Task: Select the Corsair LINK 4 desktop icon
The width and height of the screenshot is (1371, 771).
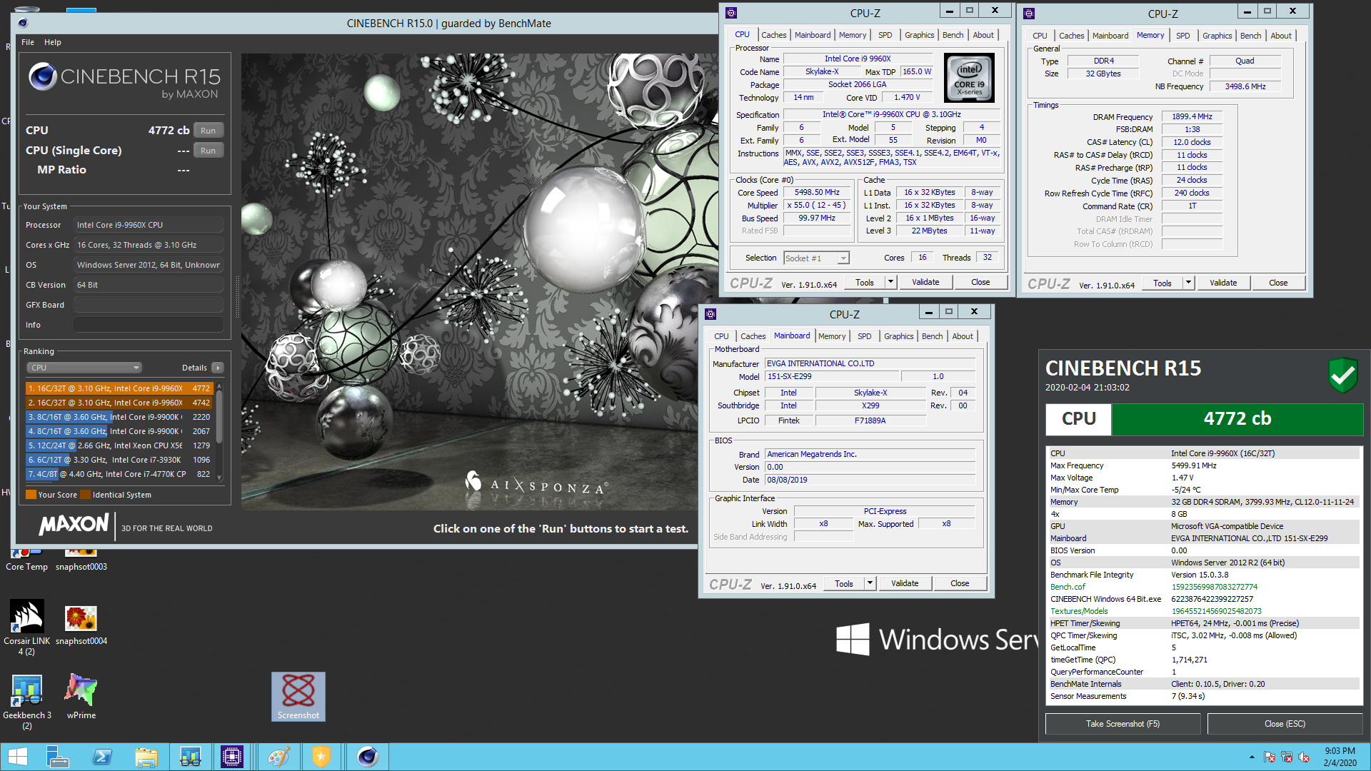Action: click(26, 628)
